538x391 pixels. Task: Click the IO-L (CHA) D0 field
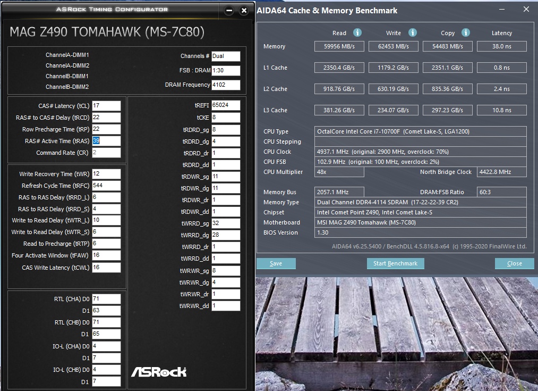tap(106, 346)
